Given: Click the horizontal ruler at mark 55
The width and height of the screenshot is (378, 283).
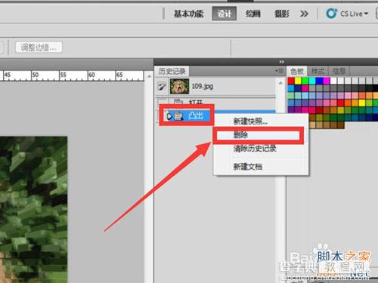Looking at the screenshot, I should [x=63, y=75].
